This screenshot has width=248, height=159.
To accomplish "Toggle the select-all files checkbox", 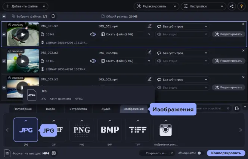I will click(4, 16).
